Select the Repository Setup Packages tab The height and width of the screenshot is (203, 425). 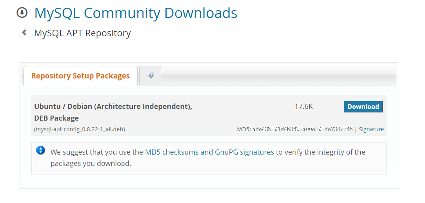click(80, 76)
